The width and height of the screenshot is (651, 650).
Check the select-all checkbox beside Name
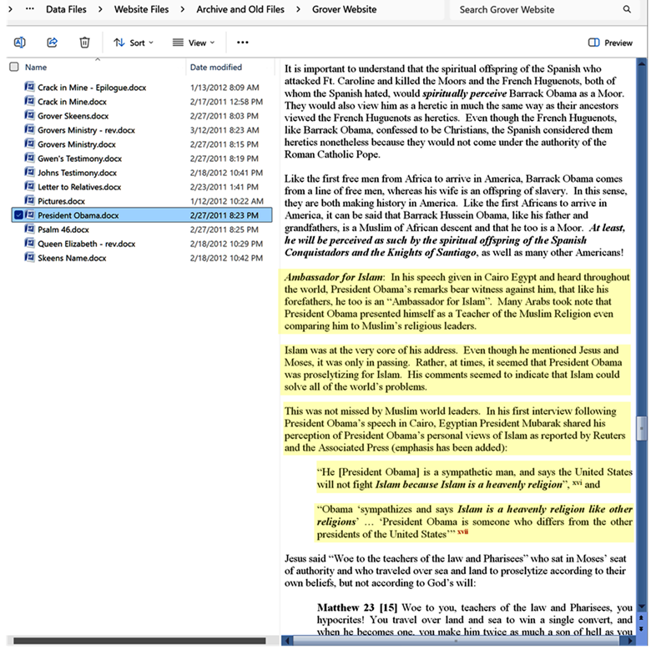click(13, 67)
